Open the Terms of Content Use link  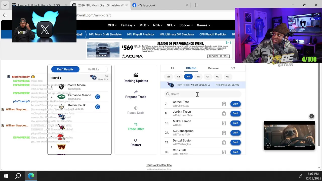click(159, 165)
